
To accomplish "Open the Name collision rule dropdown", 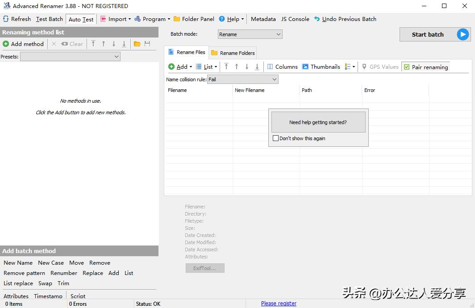I will pyautogui.click(x=243, y=79).
